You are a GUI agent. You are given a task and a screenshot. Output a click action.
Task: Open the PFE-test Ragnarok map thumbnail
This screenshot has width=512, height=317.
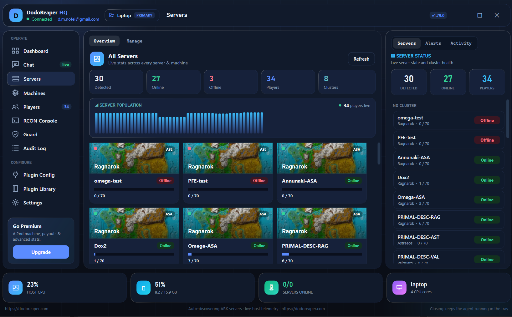pyautogui.click(x=228, y=158)
